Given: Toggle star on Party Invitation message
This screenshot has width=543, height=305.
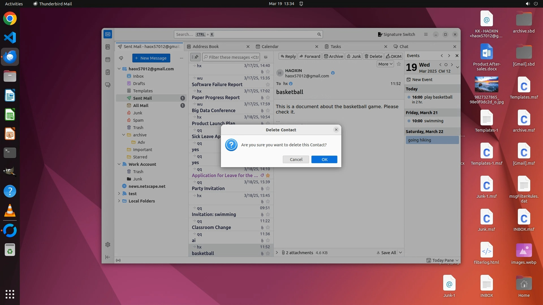Looking at the screenshot, I should click(x=268, y=189).
